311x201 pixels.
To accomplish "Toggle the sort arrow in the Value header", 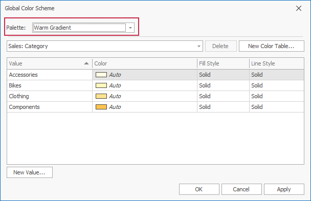I will (86, 63).
